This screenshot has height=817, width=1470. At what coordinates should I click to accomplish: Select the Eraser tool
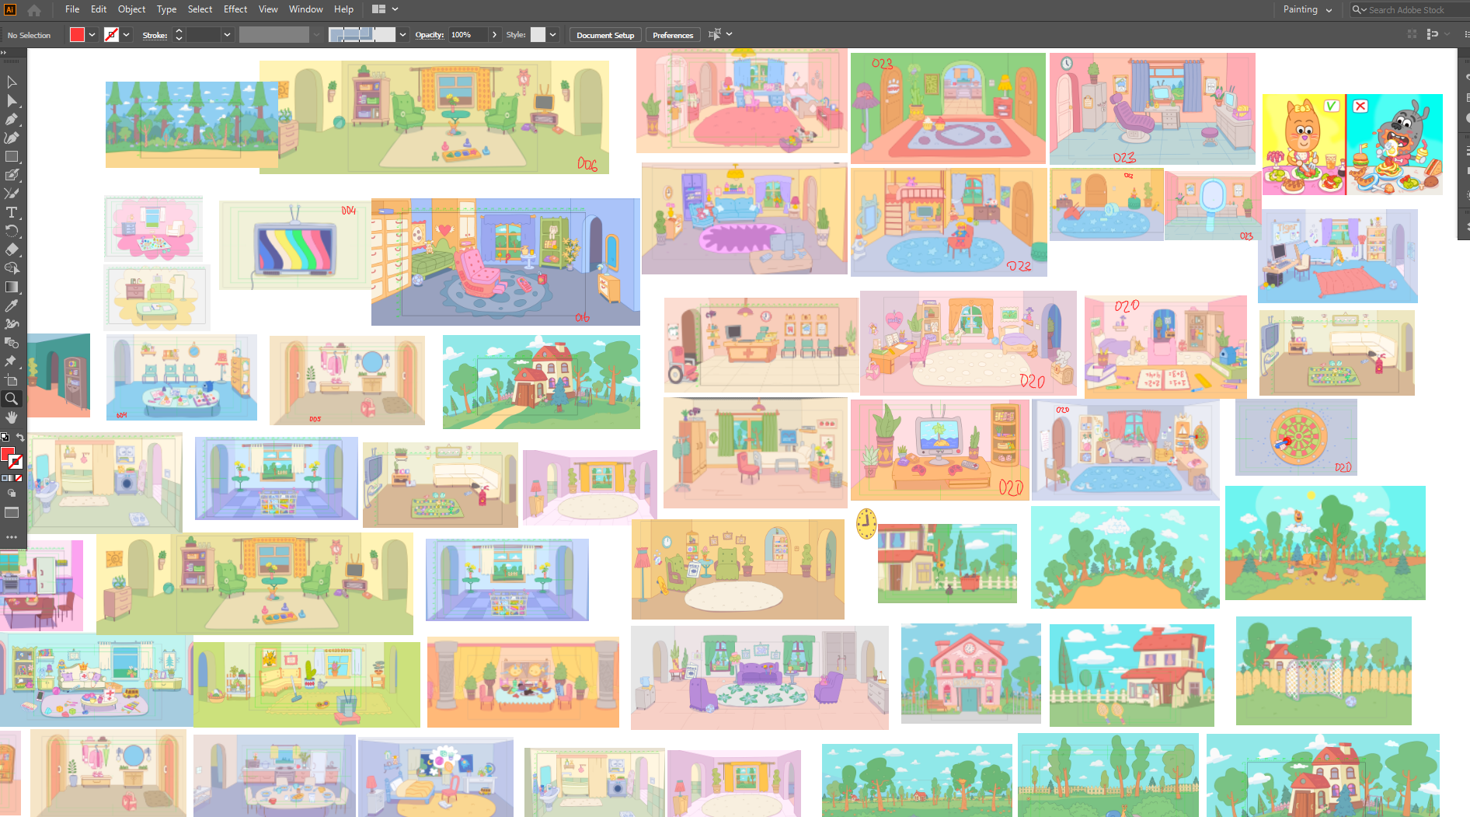(x=12, y=250)
